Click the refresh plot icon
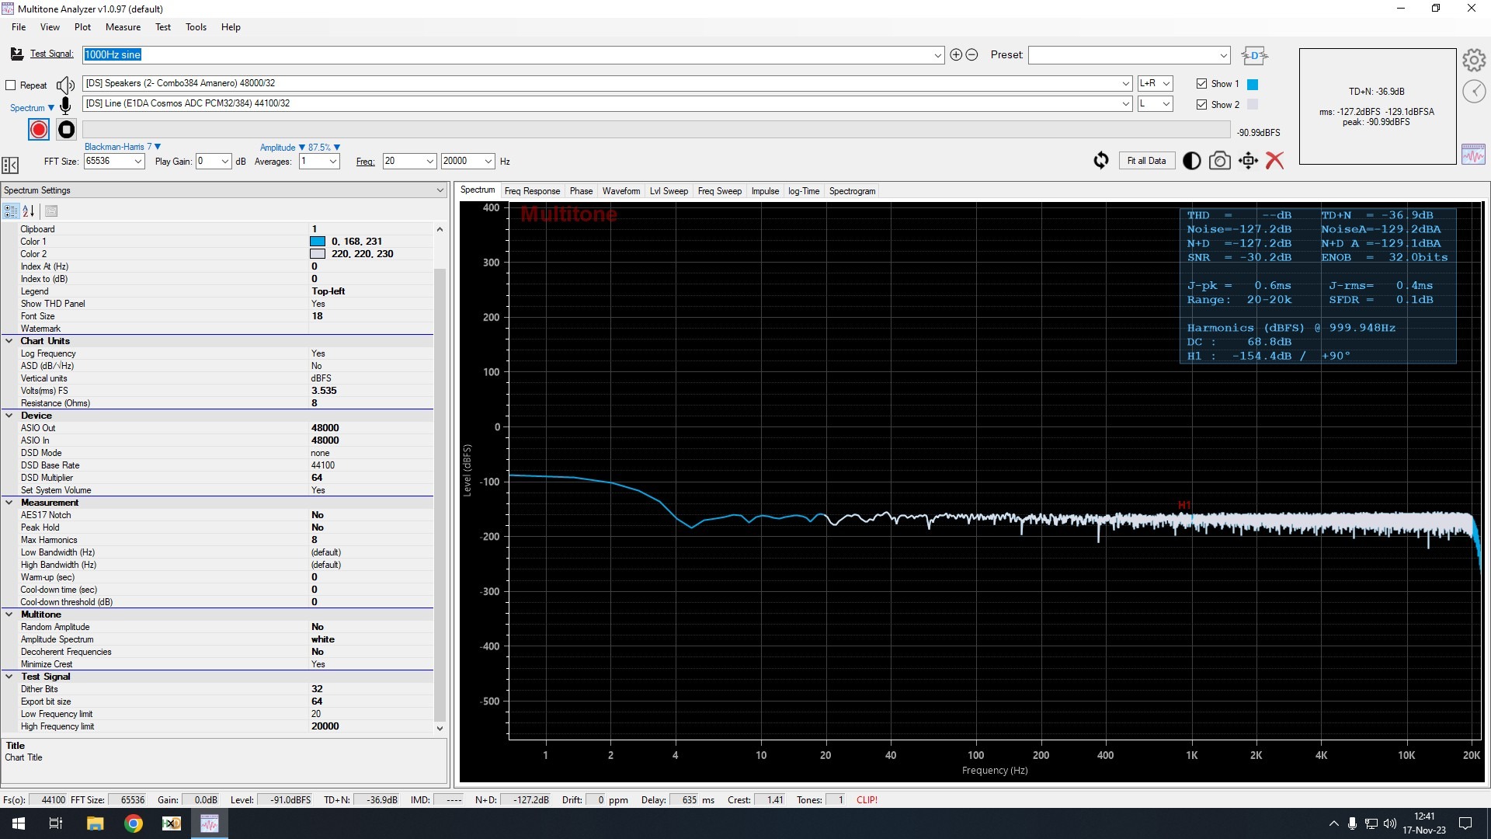 (x=1101, y=161)
